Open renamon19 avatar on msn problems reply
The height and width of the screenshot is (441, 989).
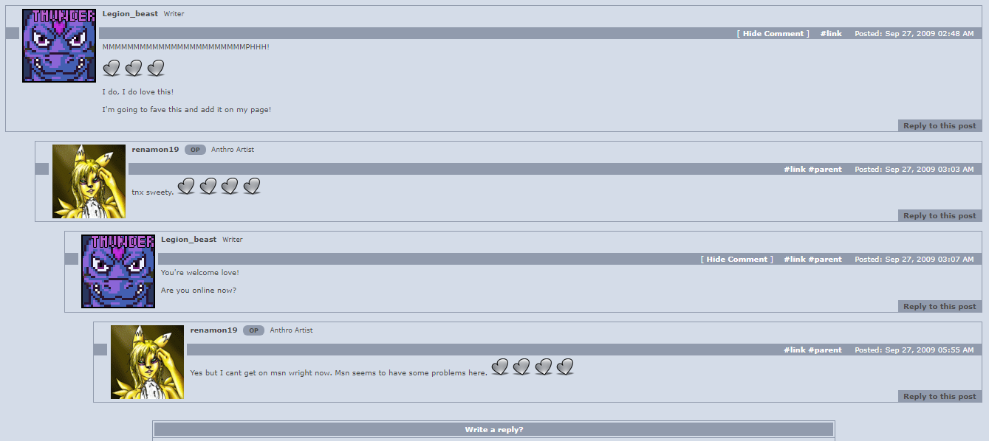pyautogui.click(x=148, y=362)
